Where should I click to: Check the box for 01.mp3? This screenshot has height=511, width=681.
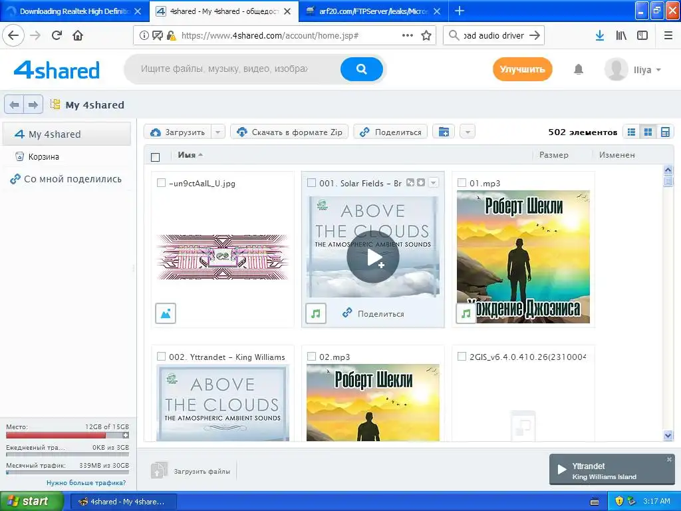click(462, 183)
